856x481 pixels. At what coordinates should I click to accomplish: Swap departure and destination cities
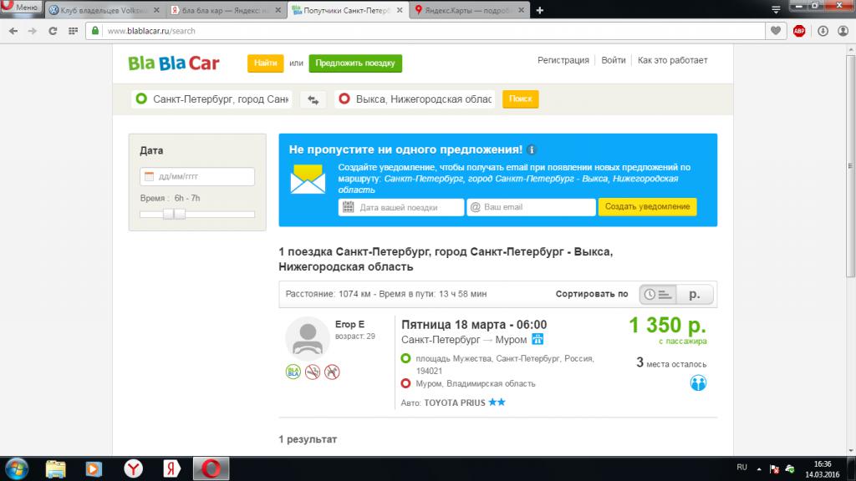(313, 99)
